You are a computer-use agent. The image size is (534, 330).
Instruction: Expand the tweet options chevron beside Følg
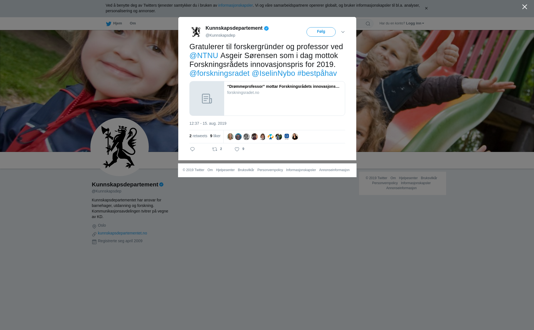[x=343, y=32]
